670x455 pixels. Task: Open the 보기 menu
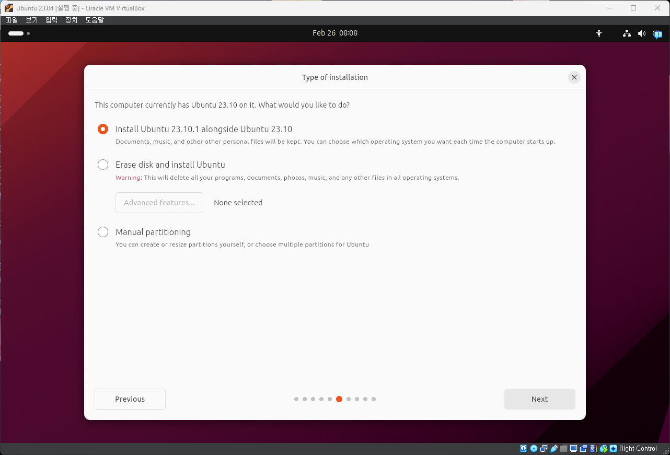tap(32, 20)
